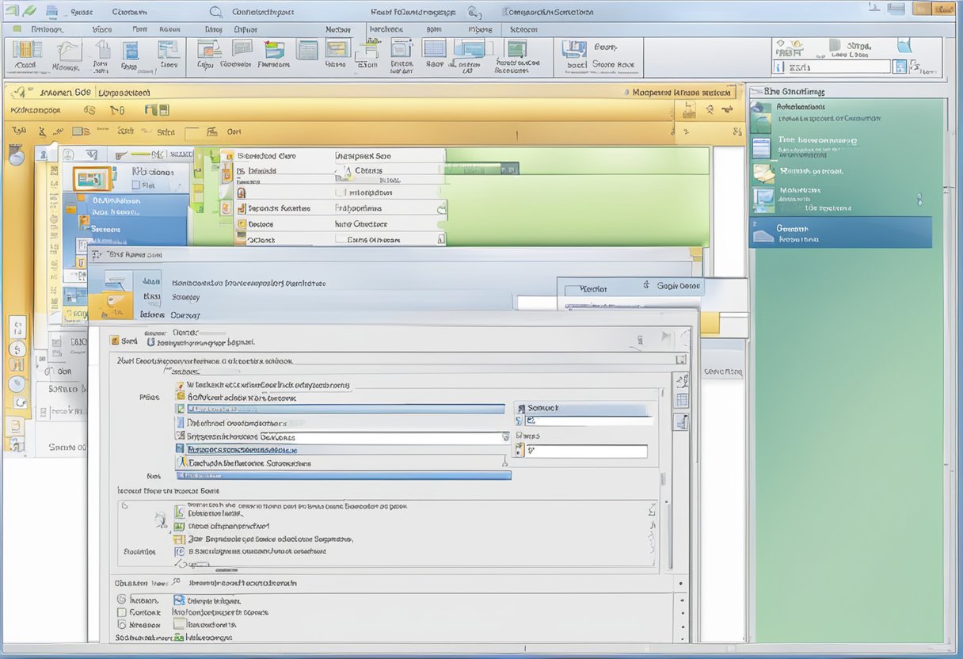Enable the option with the green document icon
The width and height of the screenshot is (963, 659).
[x=178, y=409]
